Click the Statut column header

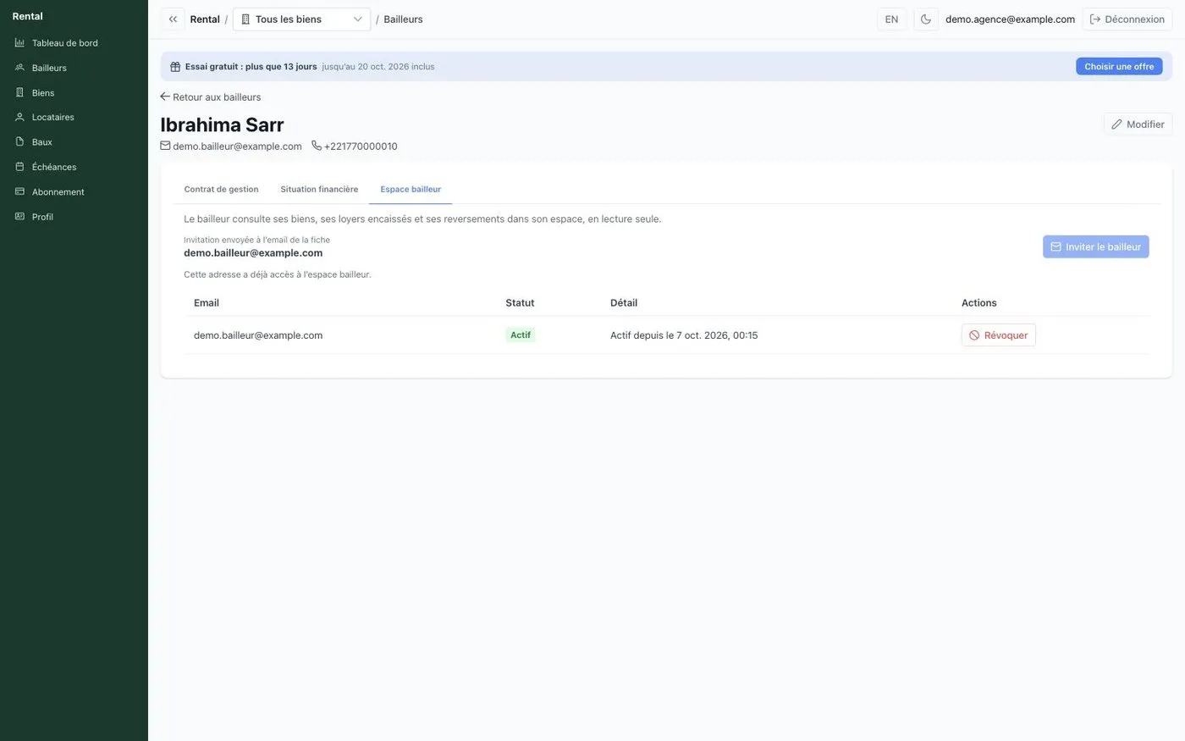[520, 302]
